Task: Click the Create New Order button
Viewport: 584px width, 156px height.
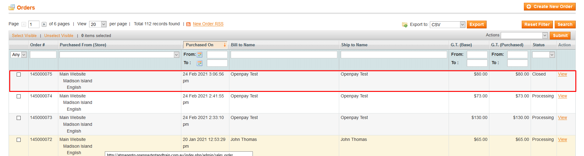Action: (x=549, y=6)
